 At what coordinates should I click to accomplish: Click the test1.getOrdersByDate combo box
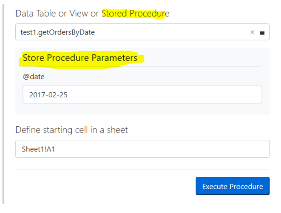(142, 32)
